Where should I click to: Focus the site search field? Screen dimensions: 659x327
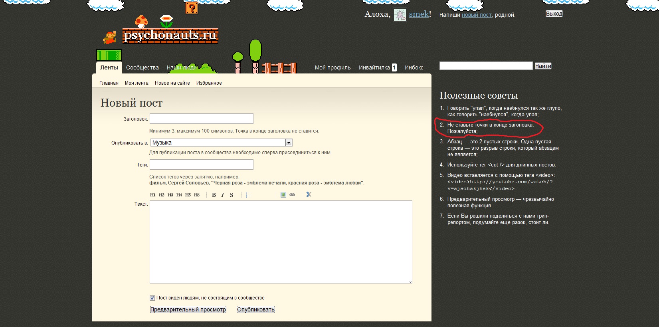486,66
